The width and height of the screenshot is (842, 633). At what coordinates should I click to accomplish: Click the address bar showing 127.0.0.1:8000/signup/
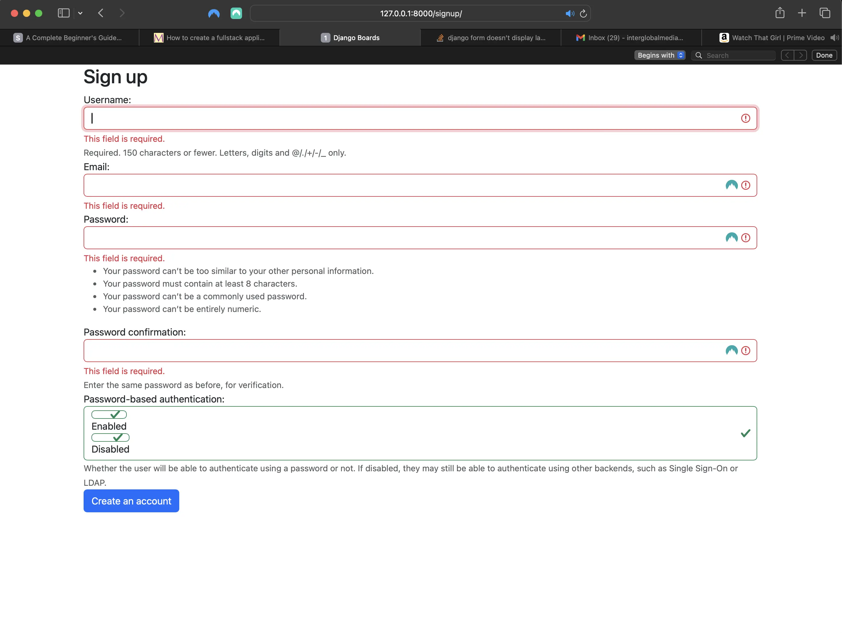420,14
